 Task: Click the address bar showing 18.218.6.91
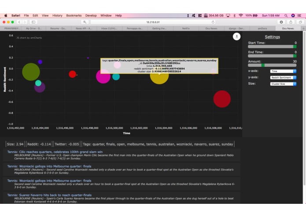(x=153, y=22)
